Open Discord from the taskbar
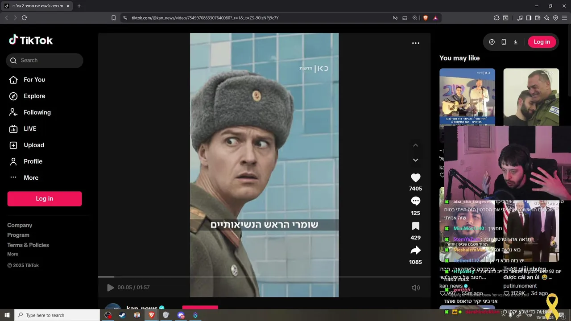 [x=181, y=315]
